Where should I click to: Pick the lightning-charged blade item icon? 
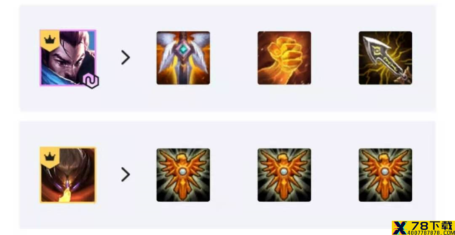coord(385,58)
